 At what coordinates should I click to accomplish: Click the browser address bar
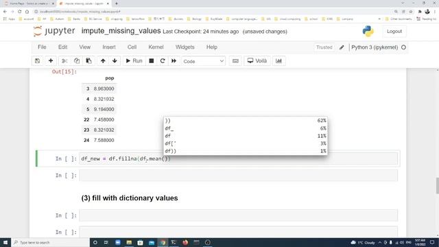[213, 12]
